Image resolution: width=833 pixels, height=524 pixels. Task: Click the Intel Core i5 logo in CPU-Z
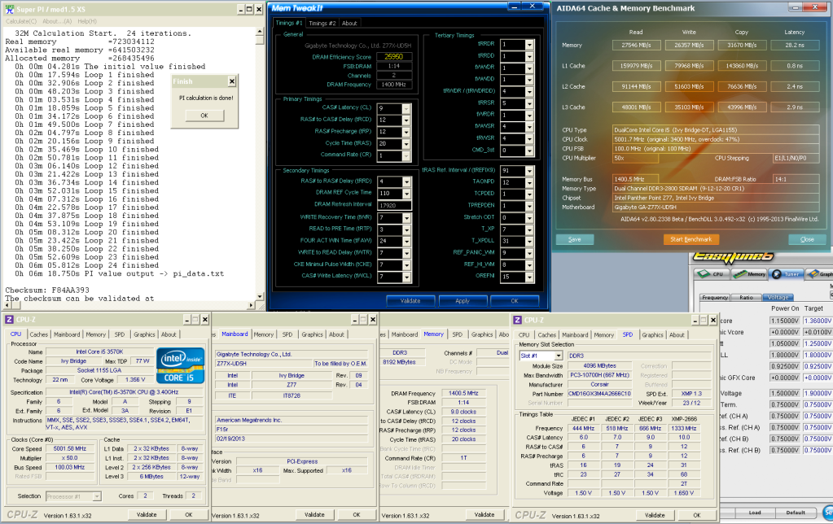[181, 365]
